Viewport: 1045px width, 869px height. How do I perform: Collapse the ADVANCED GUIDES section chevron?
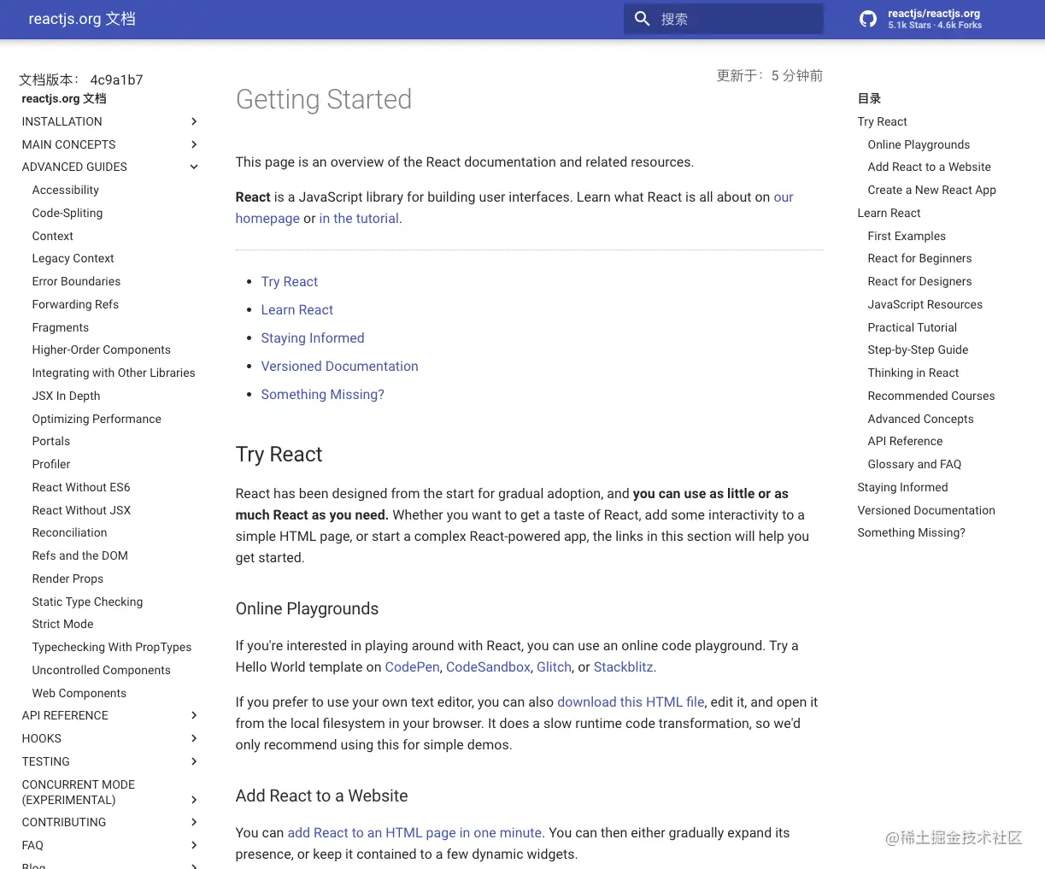194,167
